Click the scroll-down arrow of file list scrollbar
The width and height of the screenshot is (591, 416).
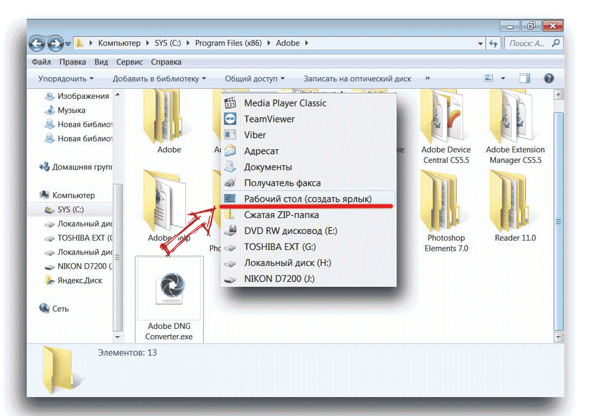pos(558,337)
